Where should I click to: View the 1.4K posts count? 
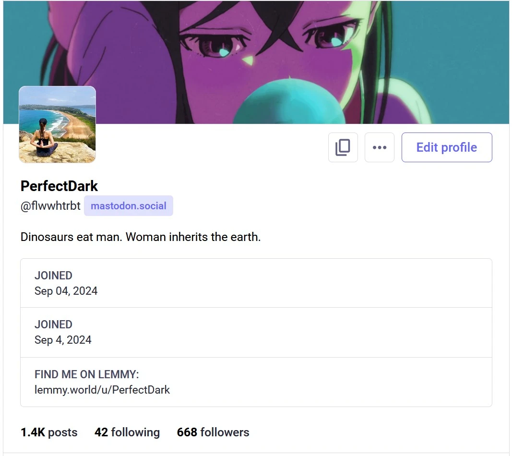pyautogui.click(x=49, y=432)
